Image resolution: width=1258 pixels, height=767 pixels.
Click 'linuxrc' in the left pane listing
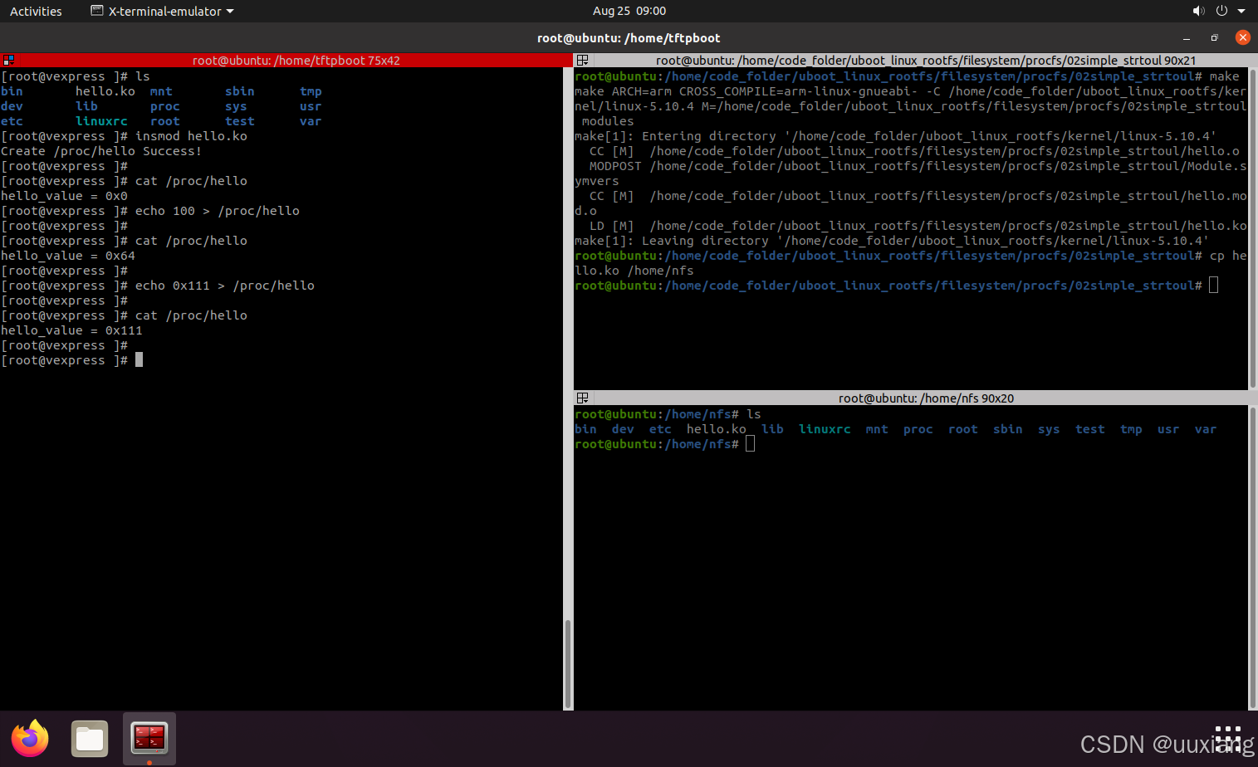tap(101, 121)
